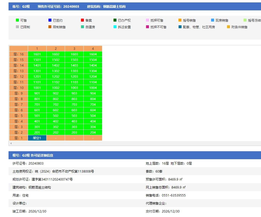
Task: Click the light blue 现房销售 swatch
Action: tap(212, 20)
